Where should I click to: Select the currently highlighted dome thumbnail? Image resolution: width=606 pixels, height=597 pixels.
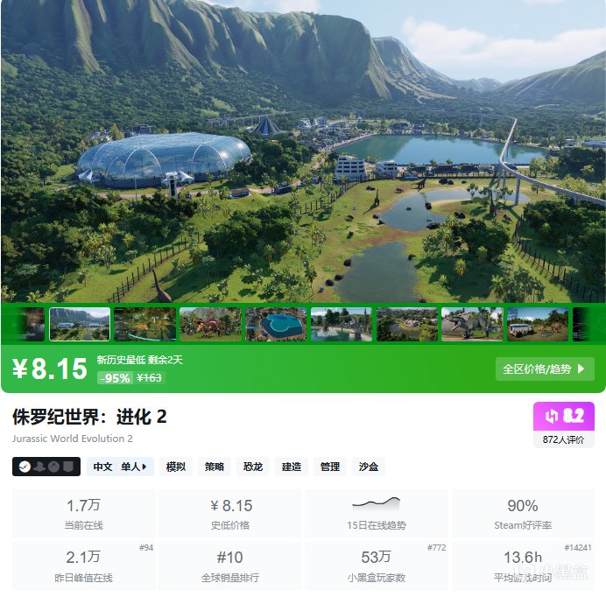[x=80, y=324]
